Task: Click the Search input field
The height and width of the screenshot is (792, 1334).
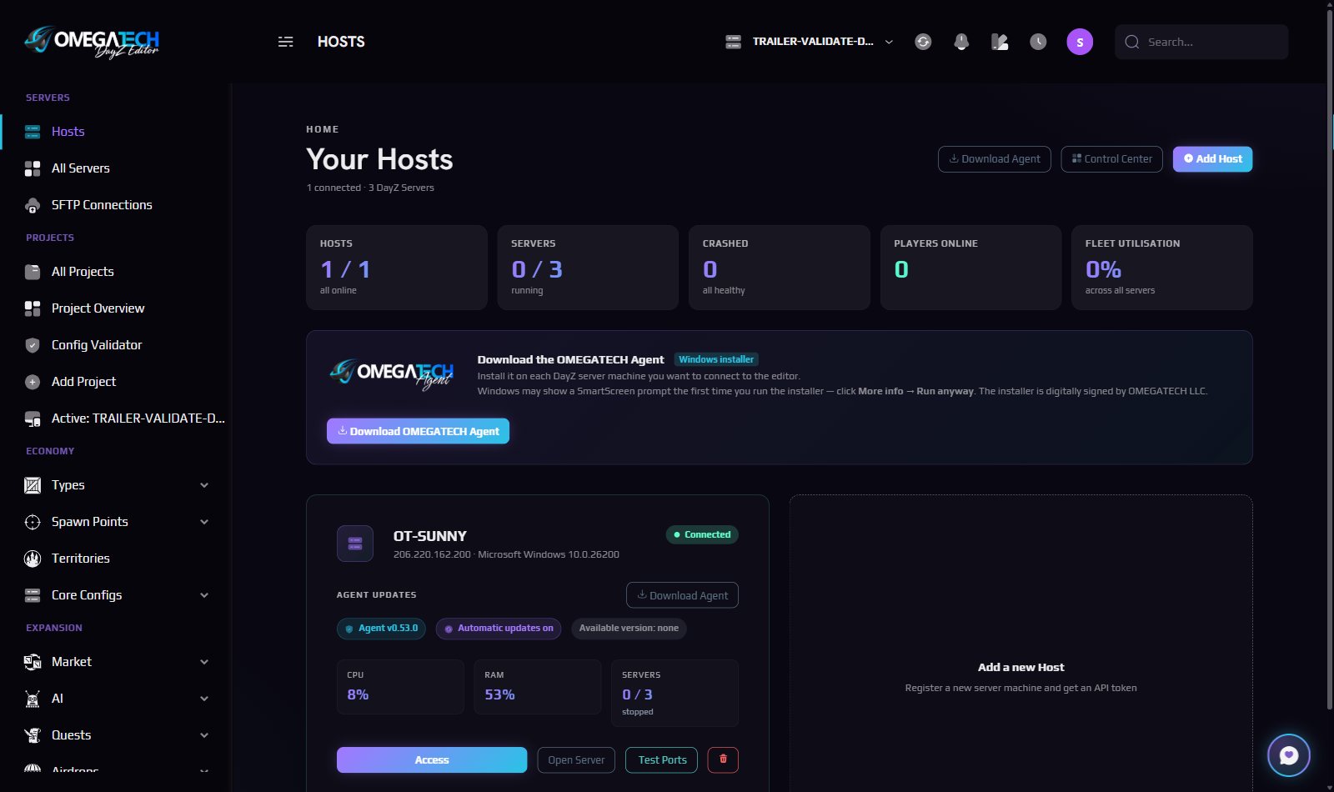Action: tap(1201, 42)
